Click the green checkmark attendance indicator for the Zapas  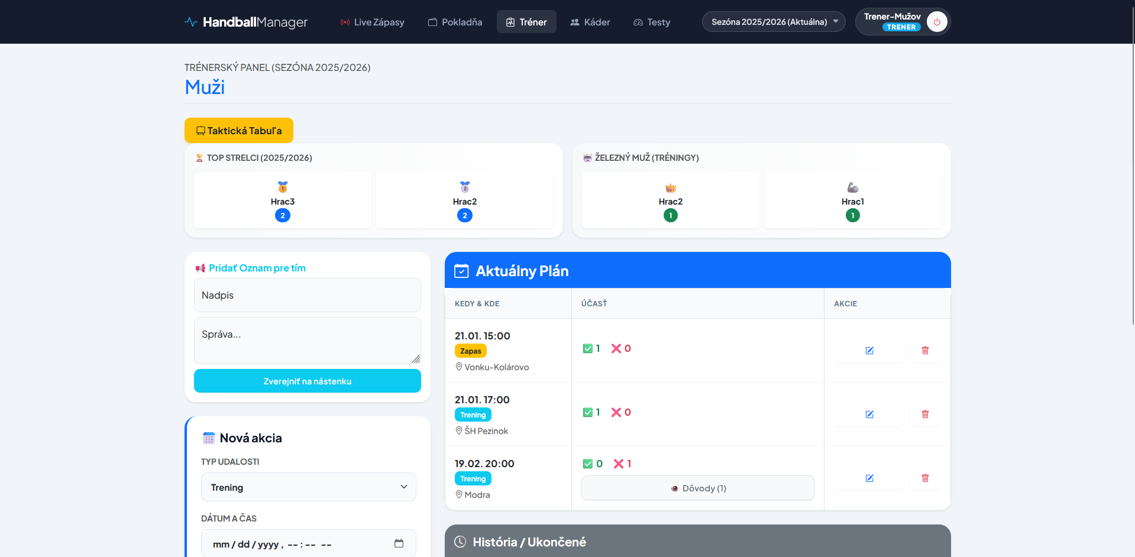[x=587, y=348]
